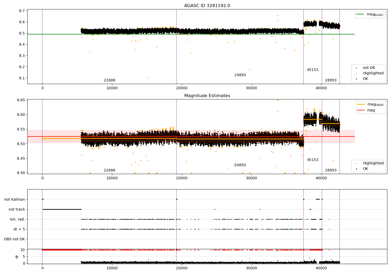Select the red 'mag' legend entry
This screenshot has width=391, height=274.
coord(366,110)
